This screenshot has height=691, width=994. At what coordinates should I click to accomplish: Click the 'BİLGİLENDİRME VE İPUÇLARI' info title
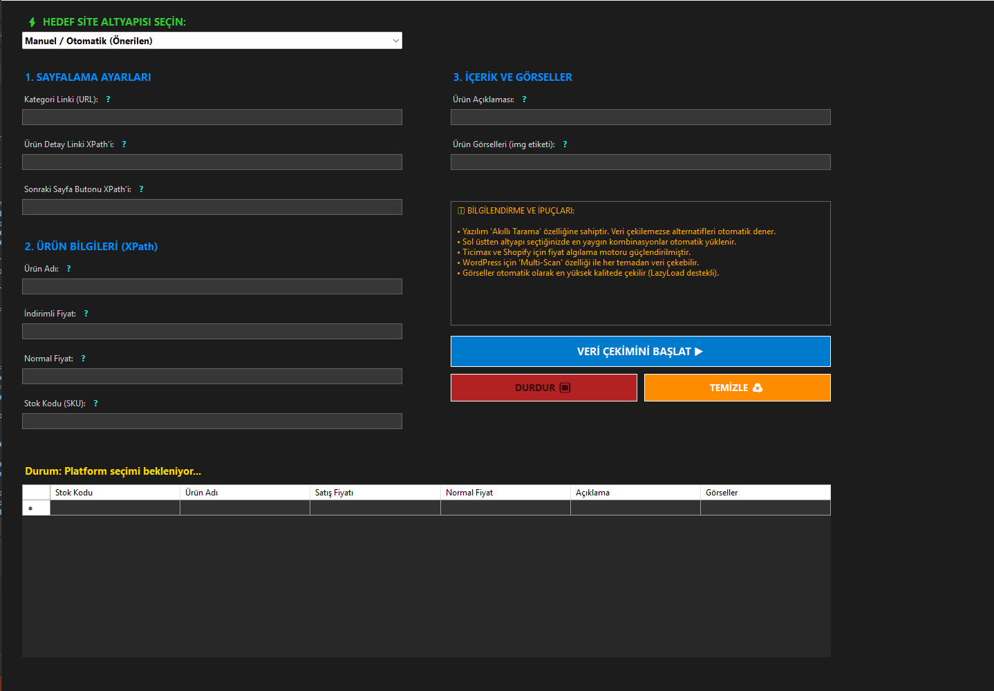point(521,211)
